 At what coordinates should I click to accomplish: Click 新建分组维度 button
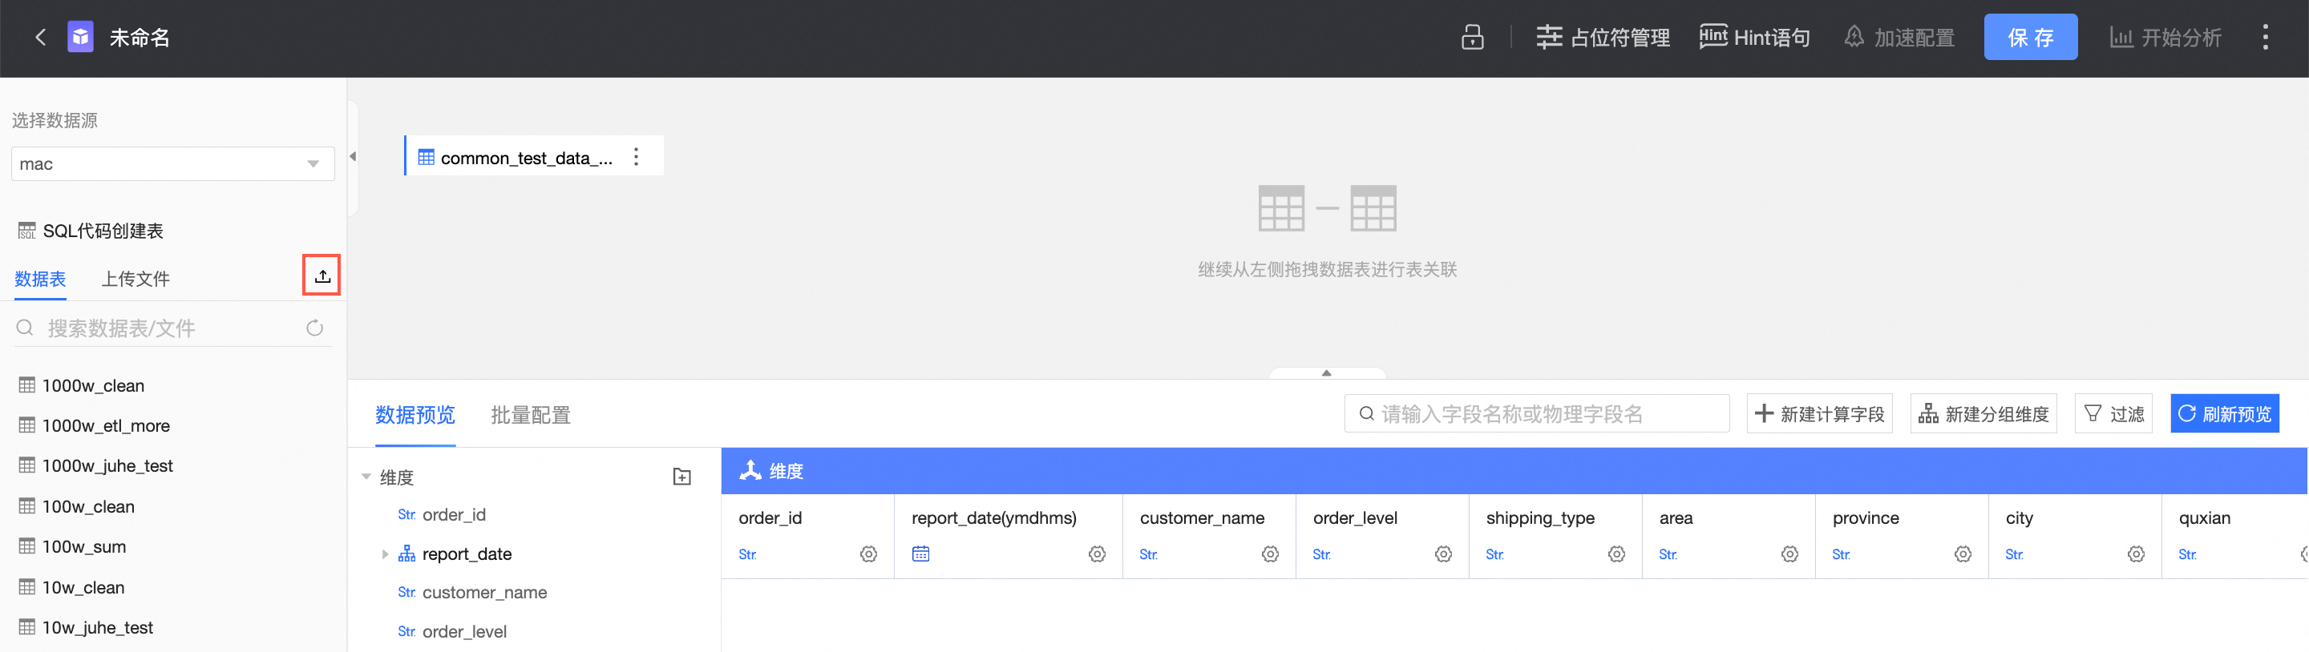(x=1983, y=414)
